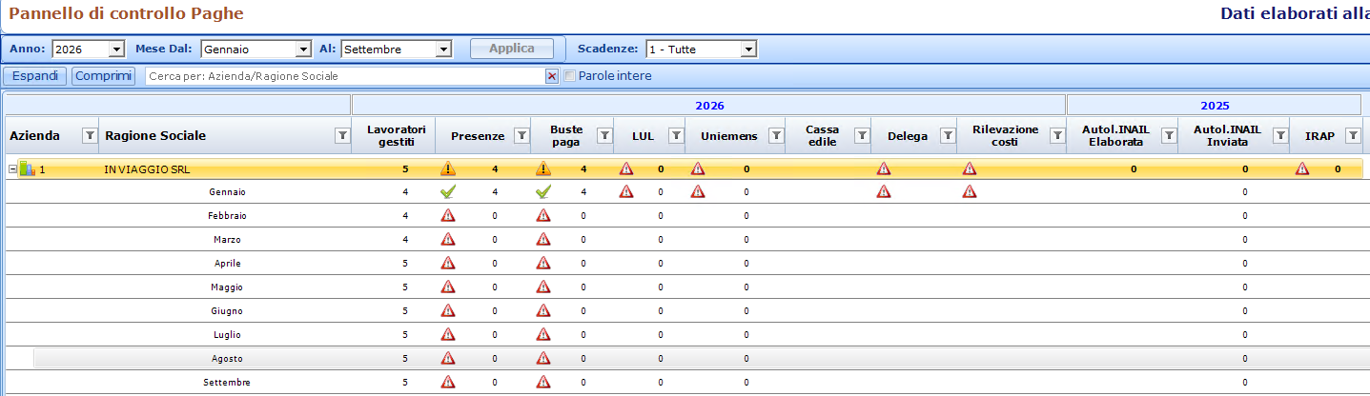Click the LUL red alert for Gennaio
1370x396 pixels.
tap(626, 191)
